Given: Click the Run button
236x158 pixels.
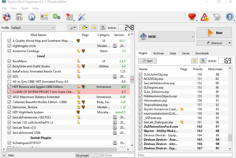Looking at the screenshot, I should click(x=214, y=33).
